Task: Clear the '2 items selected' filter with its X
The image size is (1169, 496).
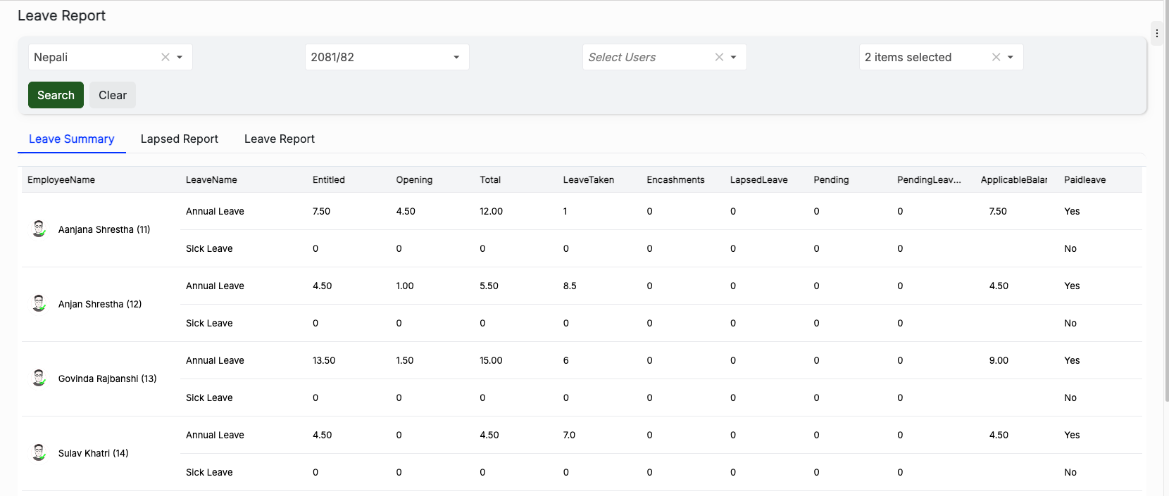Action: click(x=996, y=57)
